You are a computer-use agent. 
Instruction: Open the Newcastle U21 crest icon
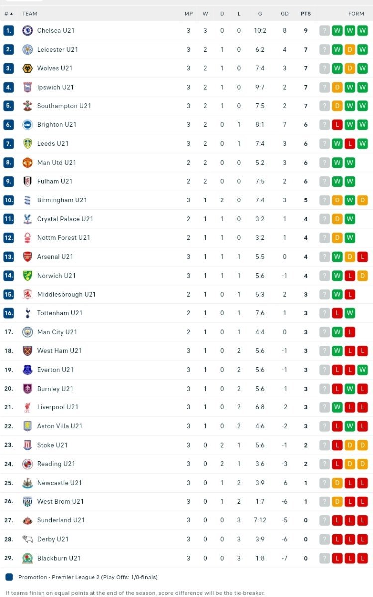(28, 483)
